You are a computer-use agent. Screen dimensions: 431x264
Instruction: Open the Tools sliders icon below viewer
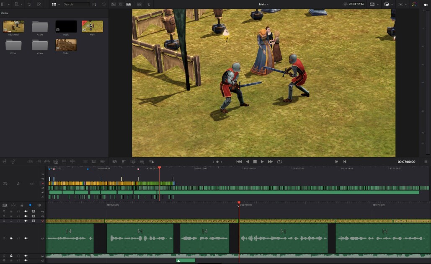[115, 161]
